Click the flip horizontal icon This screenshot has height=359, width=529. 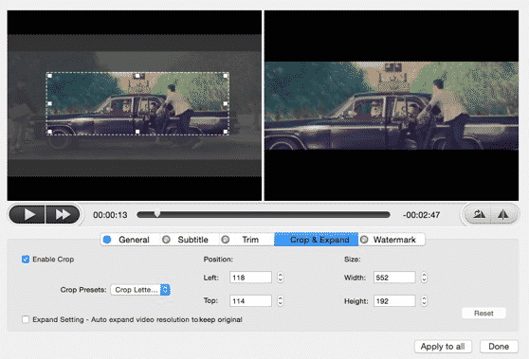pyautogui.click(x=503, y=214)
